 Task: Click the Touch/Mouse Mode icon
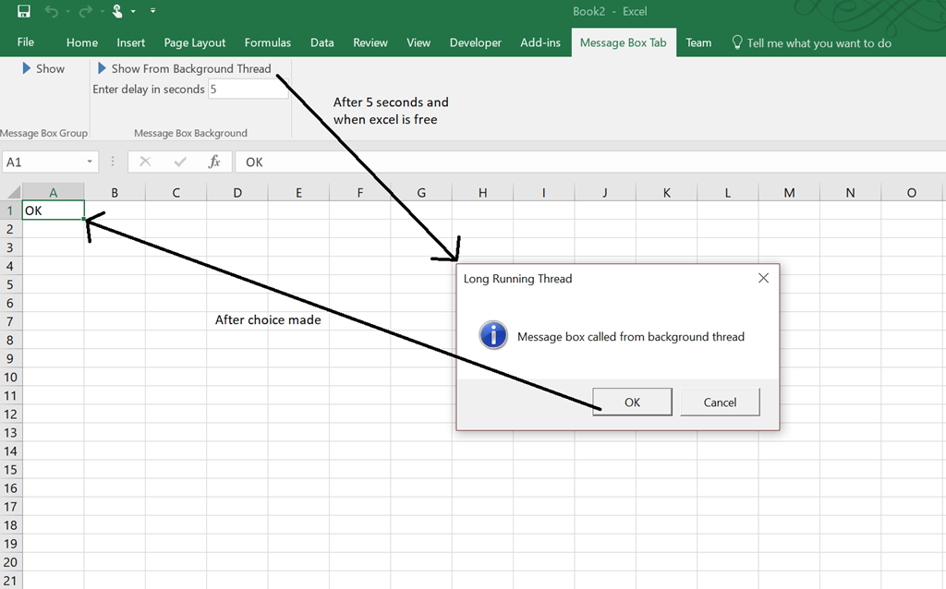click(118, 11)
